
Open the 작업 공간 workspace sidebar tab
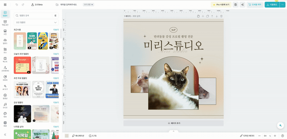point(5,23)
